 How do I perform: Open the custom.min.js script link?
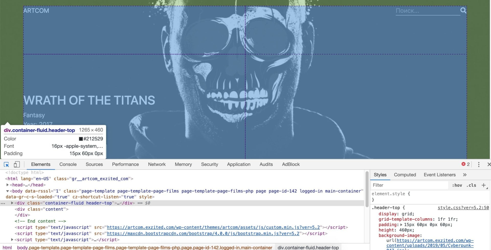pos(213,227)
